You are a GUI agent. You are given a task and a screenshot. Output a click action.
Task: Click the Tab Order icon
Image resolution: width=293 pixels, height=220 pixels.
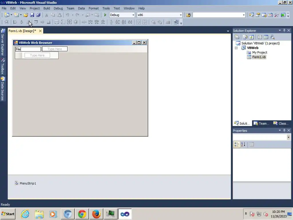point(176,22)
